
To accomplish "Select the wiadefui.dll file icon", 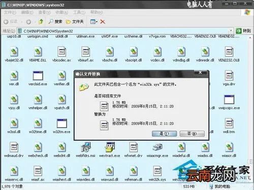I will click(x=181, y=147).
